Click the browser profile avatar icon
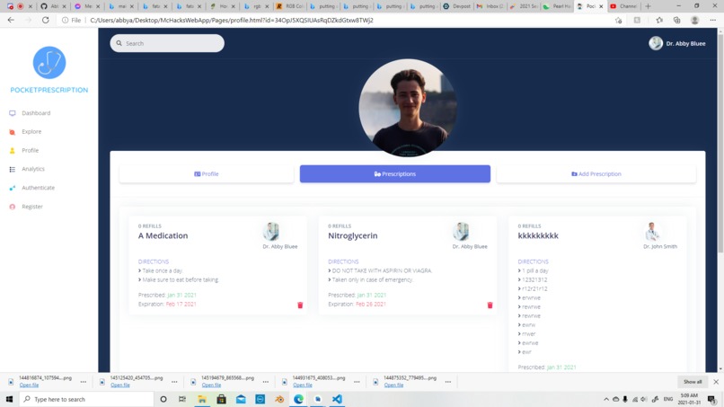 [x=694, y=21]
